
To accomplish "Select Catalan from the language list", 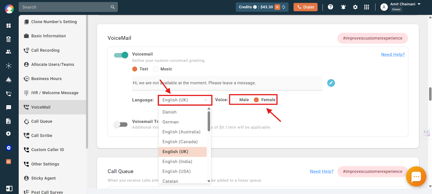I will point(183,181).
